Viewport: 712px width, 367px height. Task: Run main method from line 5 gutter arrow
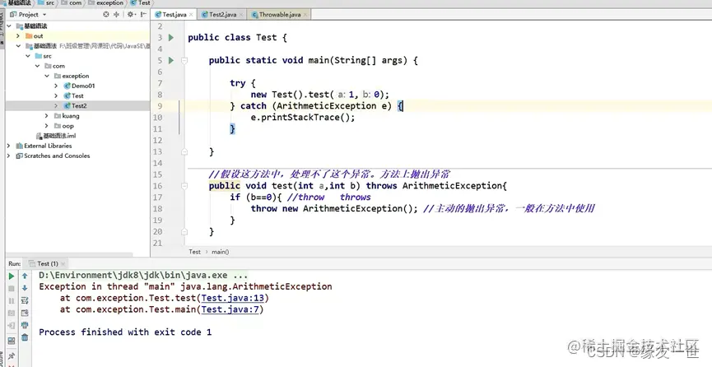171,60
